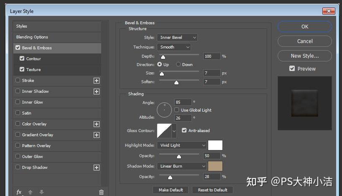
Task: Click the Altitude value field
Action: [183, 118]
